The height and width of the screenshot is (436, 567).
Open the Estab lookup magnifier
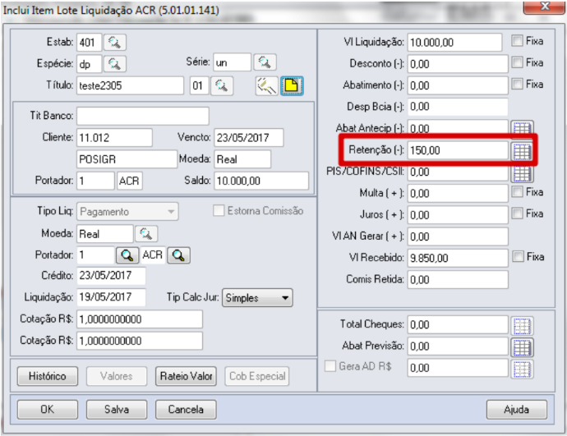(x=115, y=42)
